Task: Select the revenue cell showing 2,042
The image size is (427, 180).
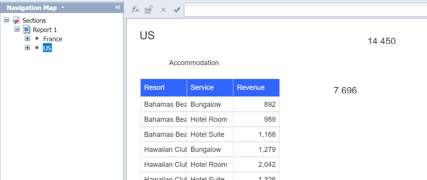Action: (x=256, y=165)
